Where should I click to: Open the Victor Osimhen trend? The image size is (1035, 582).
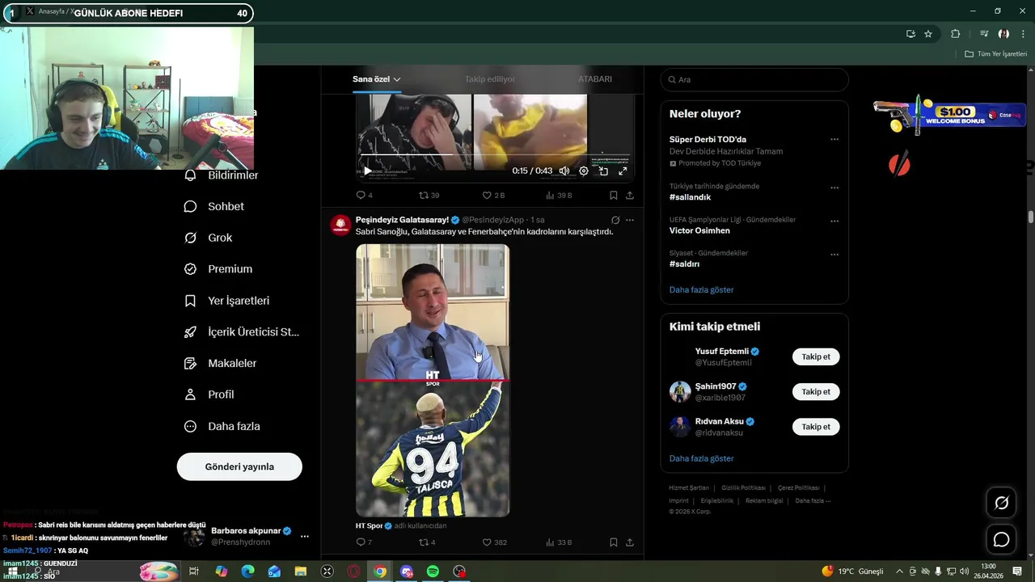[x=699, y=230]
